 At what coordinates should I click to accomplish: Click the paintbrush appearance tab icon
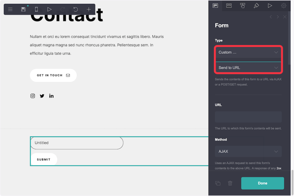256,5
